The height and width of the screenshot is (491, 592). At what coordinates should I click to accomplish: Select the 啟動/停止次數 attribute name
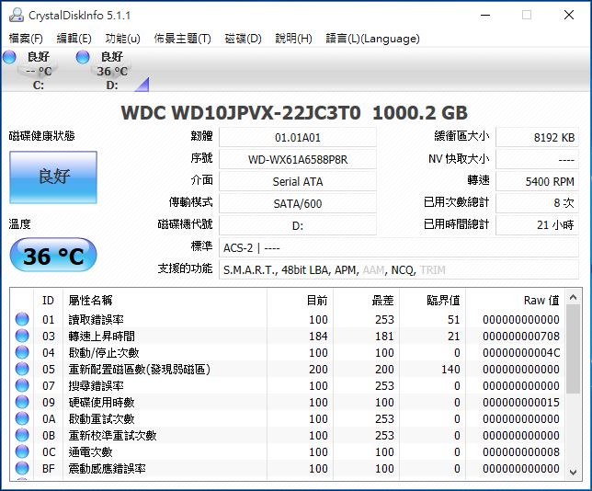104,353
